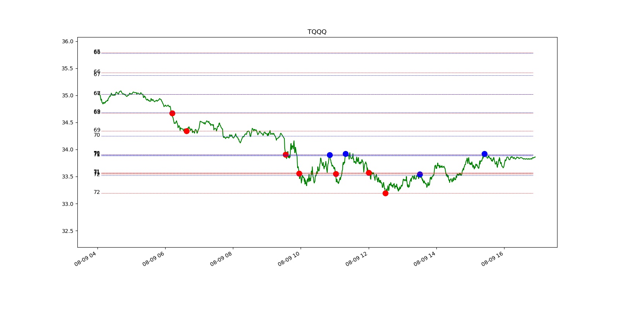
Task: Click the TQQQ chart title
Action: [317, 32]
